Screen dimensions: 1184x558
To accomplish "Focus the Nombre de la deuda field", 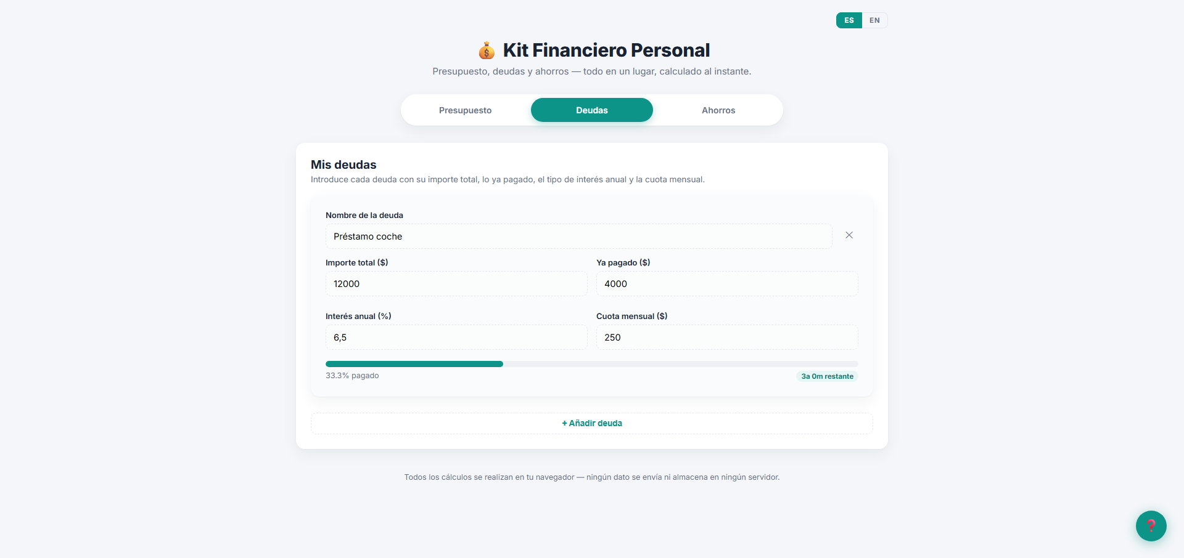I will pyautogui.click(x=579, y=237).
